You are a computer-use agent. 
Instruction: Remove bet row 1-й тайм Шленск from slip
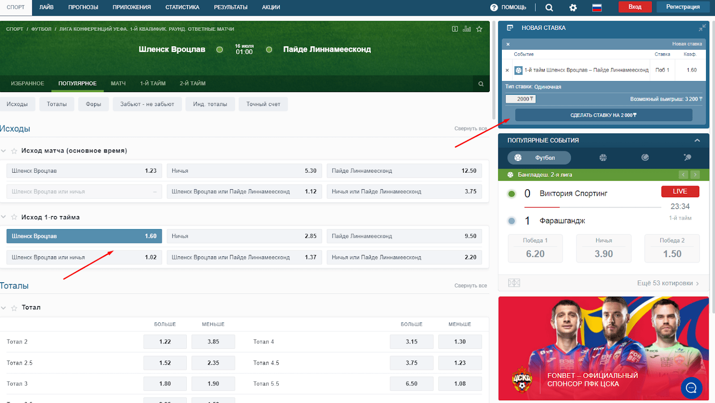pos(507,70)
